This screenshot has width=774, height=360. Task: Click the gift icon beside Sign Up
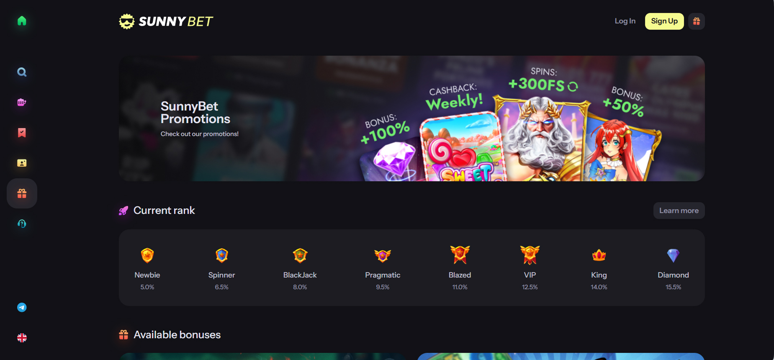(x=697, y=21)
